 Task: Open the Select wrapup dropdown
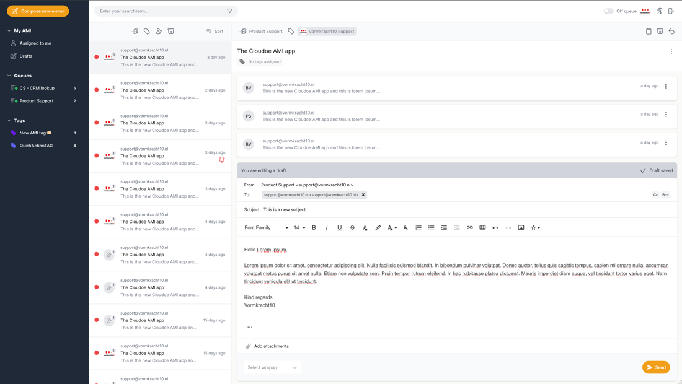(272, 367)
